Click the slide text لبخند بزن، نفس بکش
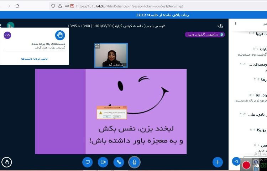Screen dimensions: 267x171 [x=136, y=128]
